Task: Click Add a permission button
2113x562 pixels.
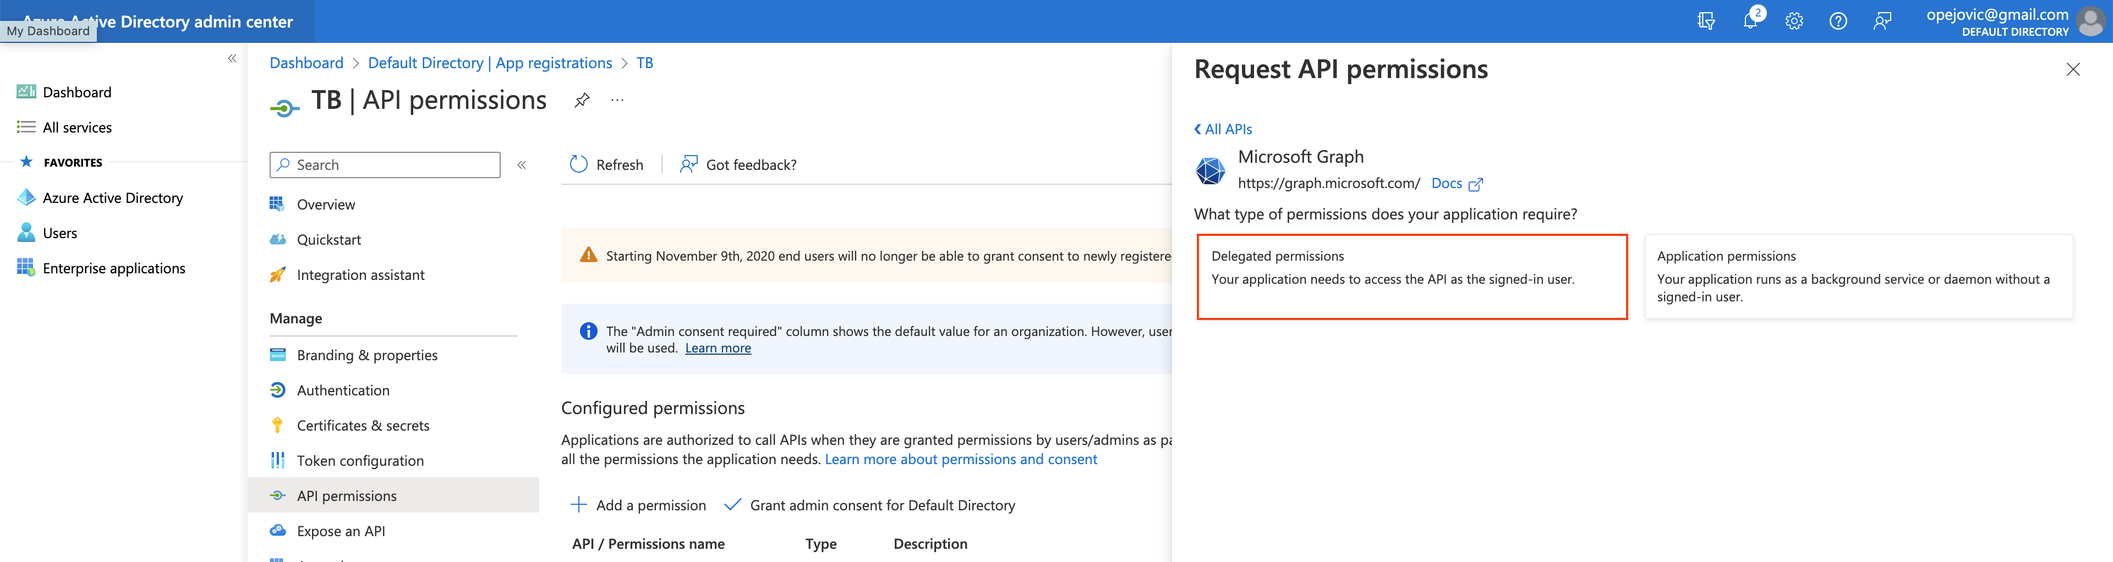Action: pyautogui.click(x=637, y=505)
